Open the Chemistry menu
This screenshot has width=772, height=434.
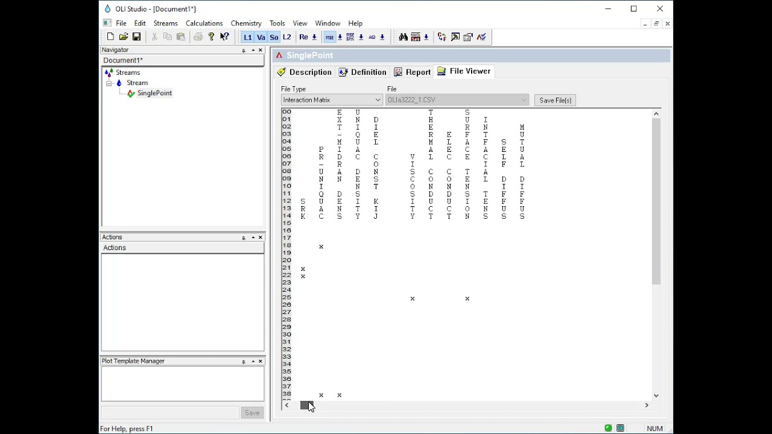246,24
